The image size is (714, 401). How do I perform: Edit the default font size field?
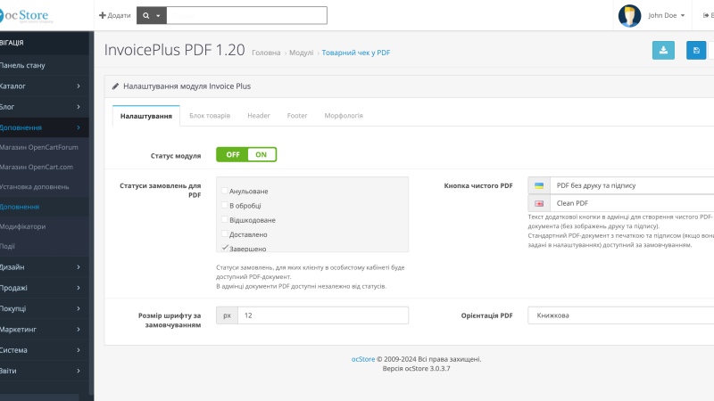pyautogui.click(x=323, y=315)
